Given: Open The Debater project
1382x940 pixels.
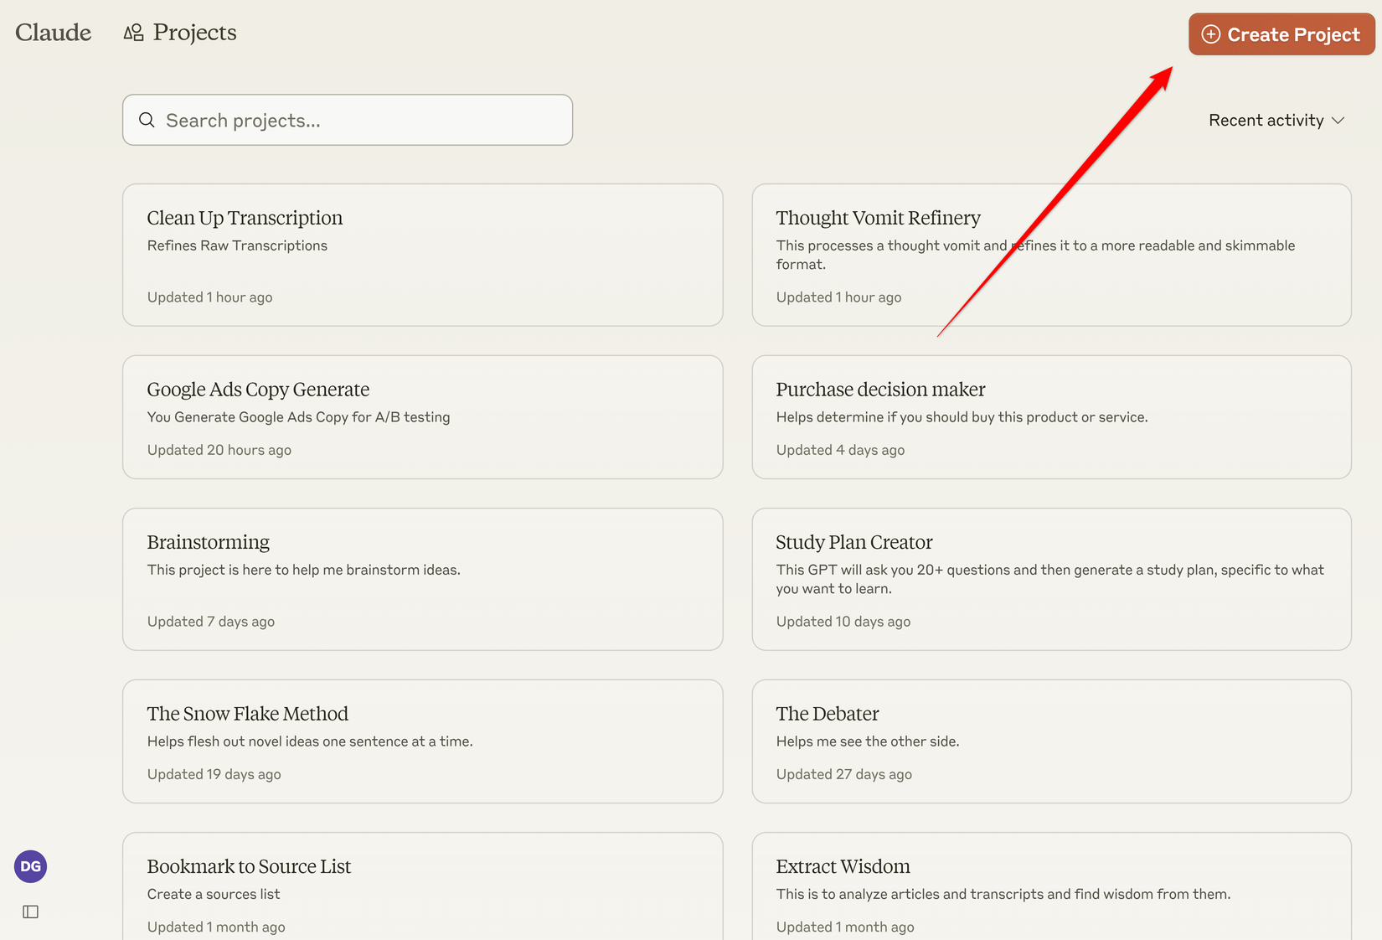Looking at the screenshot, I should click(1051, 741).
